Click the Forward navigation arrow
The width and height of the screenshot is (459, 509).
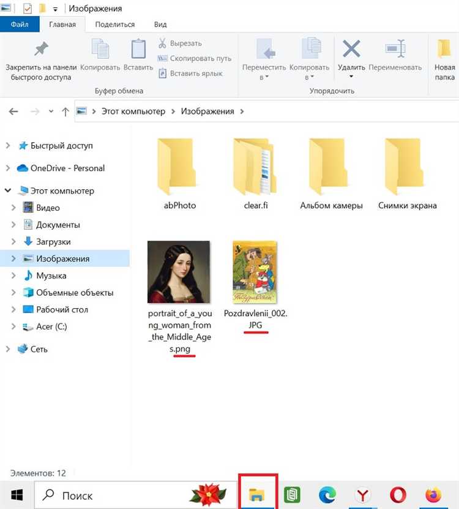[35, 111]
